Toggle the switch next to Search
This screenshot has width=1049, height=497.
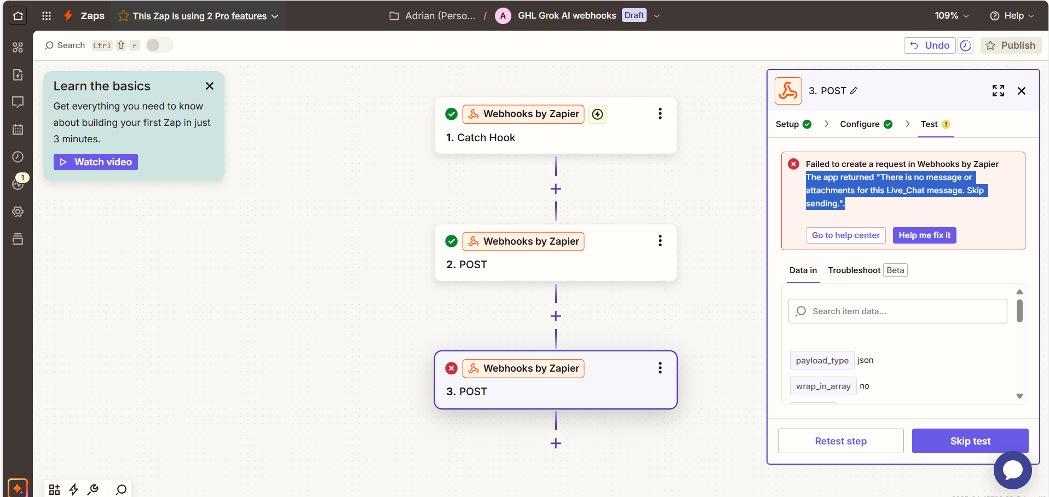[x=159, y=45]
